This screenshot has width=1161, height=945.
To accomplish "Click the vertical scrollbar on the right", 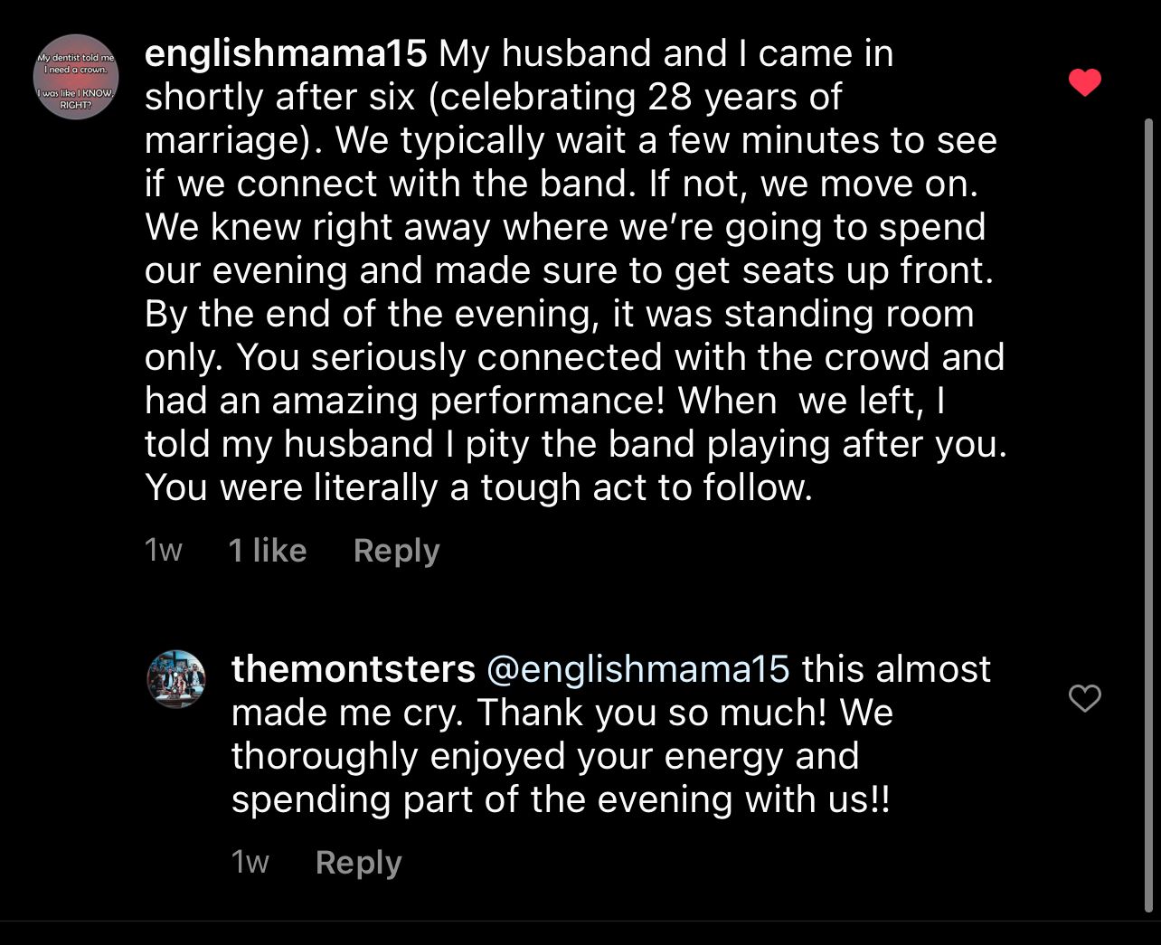I will [x=1149, y=506].
